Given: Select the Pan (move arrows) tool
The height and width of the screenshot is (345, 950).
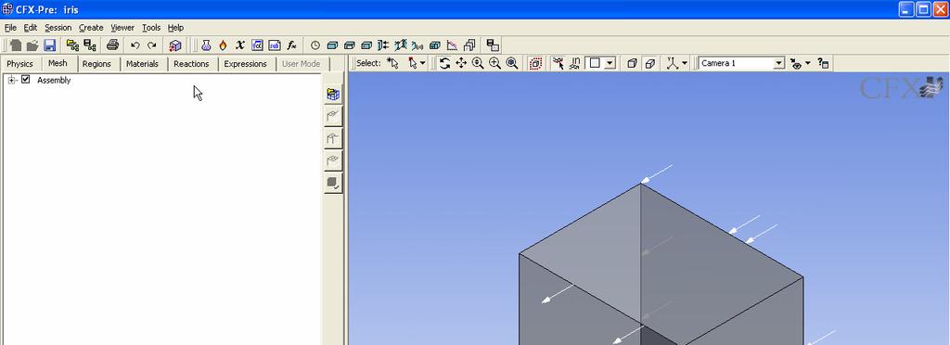Looking at the screenshot, I should [461, 63].
